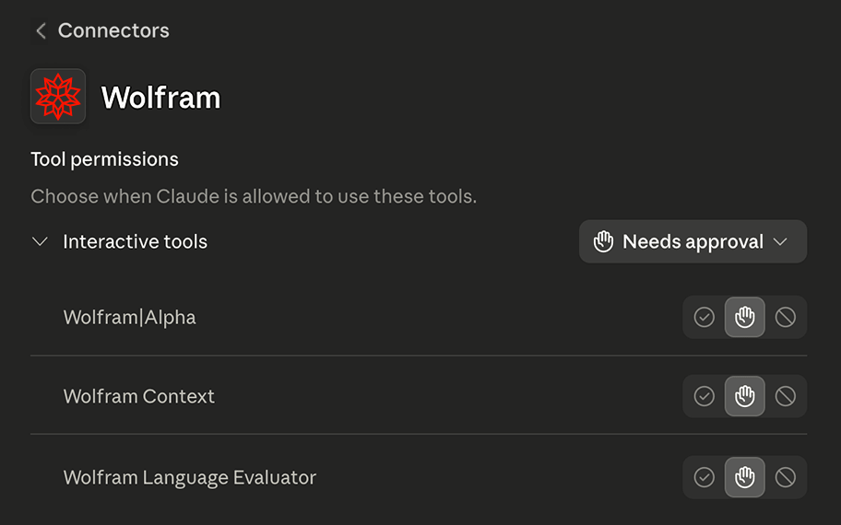This screenshot has width=841, height=525.
Task: Click the Connectors back link text
Action: point(113,30)
